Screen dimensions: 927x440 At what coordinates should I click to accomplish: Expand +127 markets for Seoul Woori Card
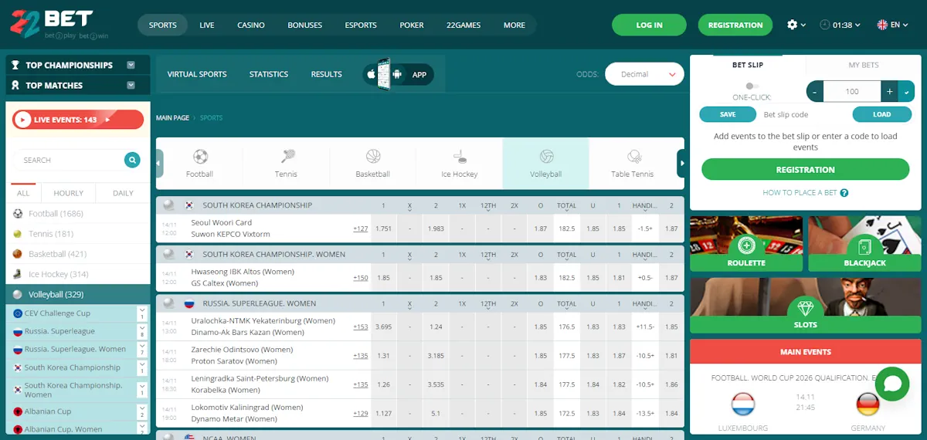[x=360, y=229]
